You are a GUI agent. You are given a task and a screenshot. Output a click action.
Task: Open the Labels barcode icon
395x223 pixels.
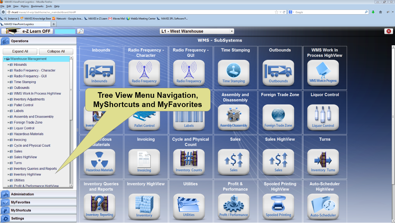(189, 121)
